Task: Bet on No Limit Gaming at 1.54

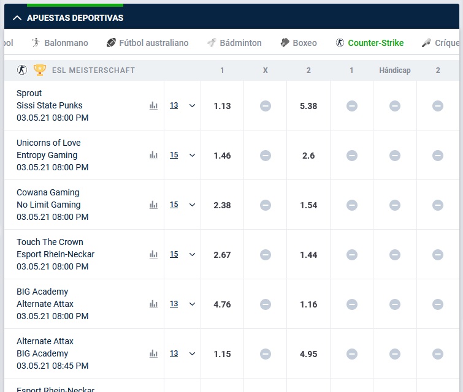Action: tap(308, 205)
